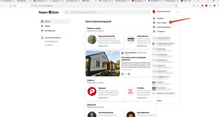Open article 'Что нужно знать о размерах сайдинга?'

tap(134, 58)
